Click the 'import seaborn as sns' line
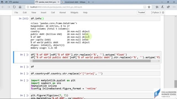This screenshot has height=99, width=177. point(46,83)
